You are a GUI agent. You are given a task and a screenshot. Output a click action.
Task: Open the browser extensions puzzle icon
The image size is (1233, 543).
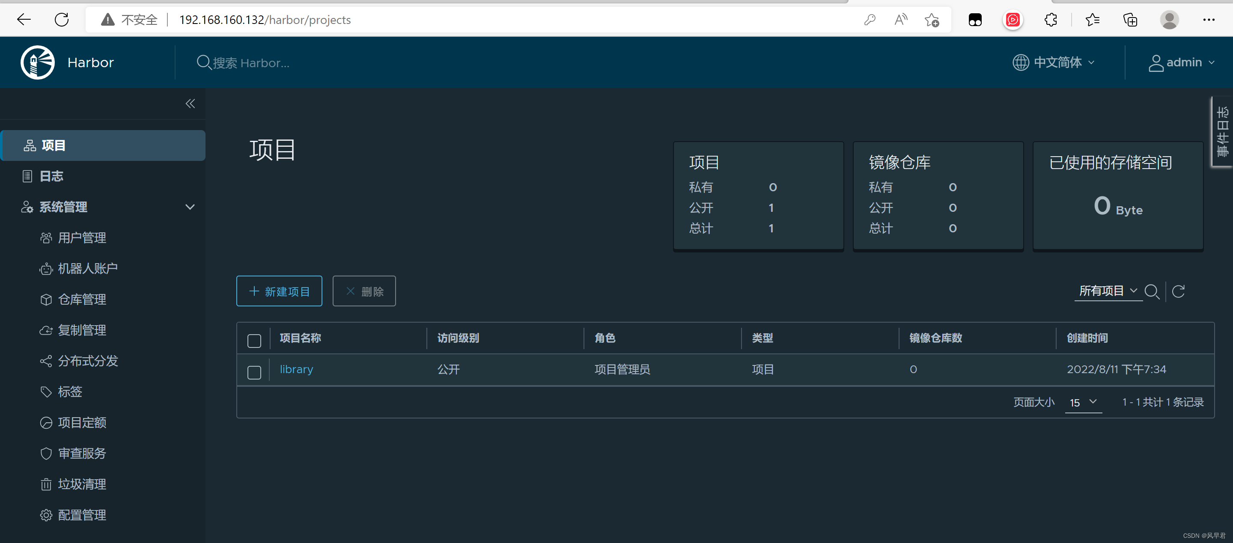point(1051,20)
